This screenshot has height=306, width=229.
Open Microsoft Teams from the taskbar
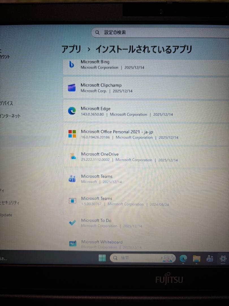click(x=209, y=258)
